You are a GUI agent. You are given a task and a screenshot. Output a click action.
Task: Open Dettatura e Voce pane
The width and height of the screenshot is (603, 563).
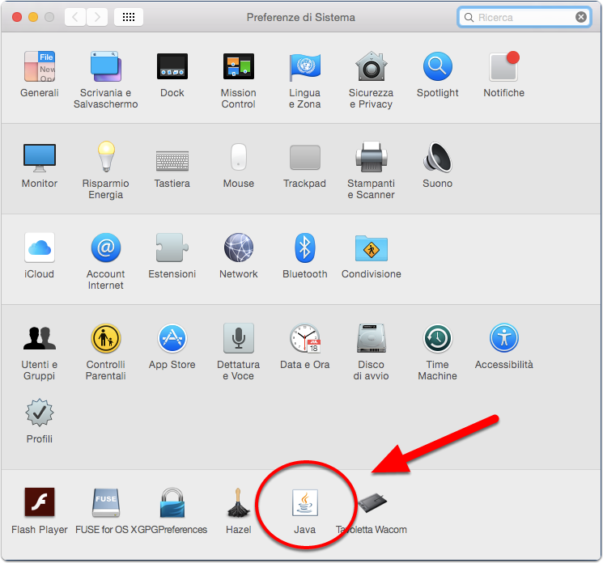[239, 338]
